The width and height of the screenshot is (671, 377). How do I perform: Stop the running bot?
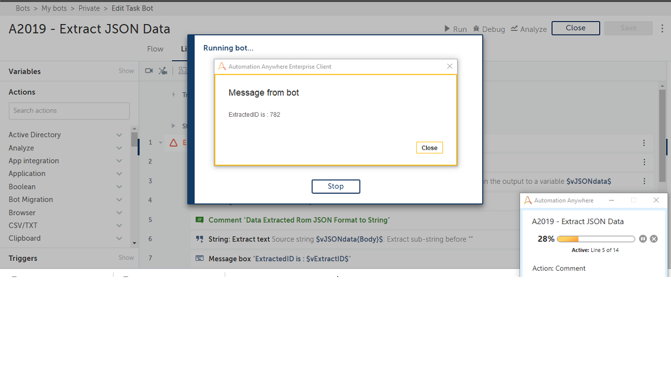click(335, 186)
